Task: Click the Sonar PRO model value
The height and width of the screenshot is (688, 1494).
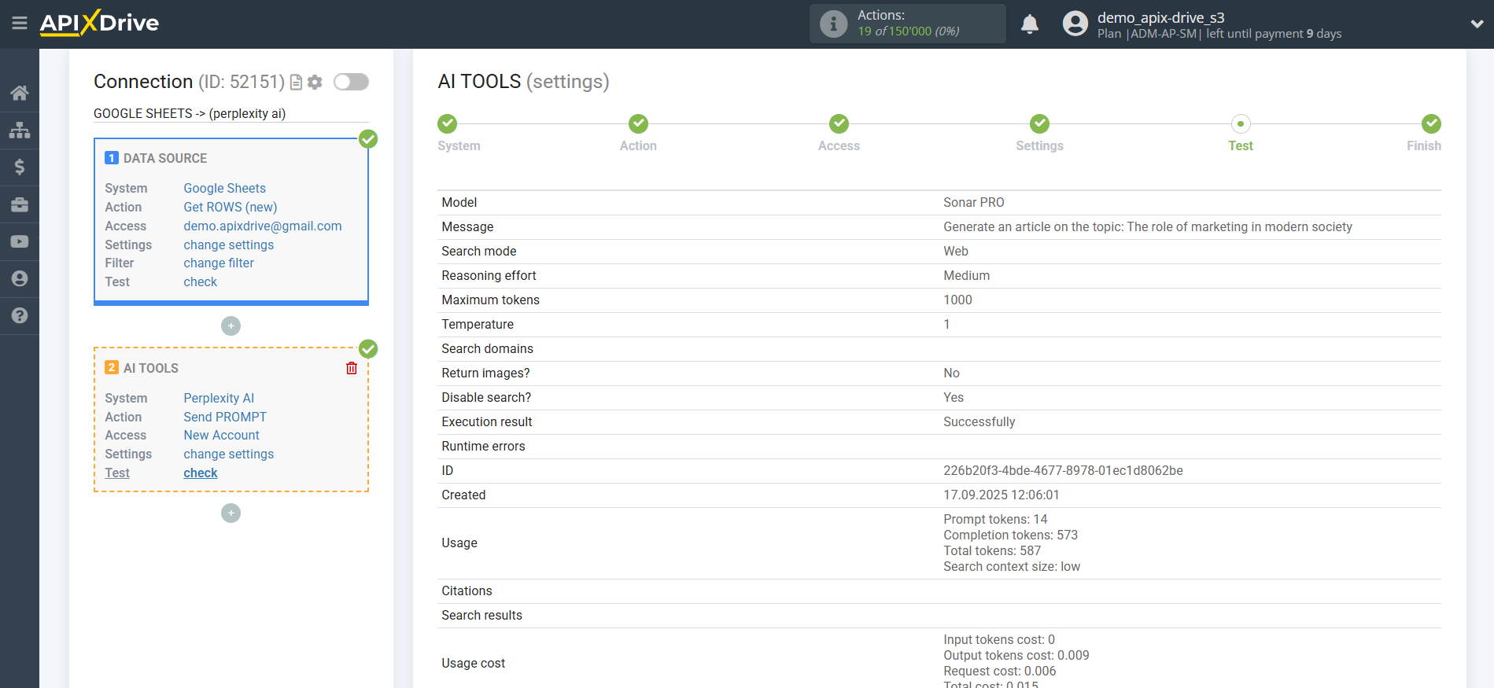Action: point(973,202)
